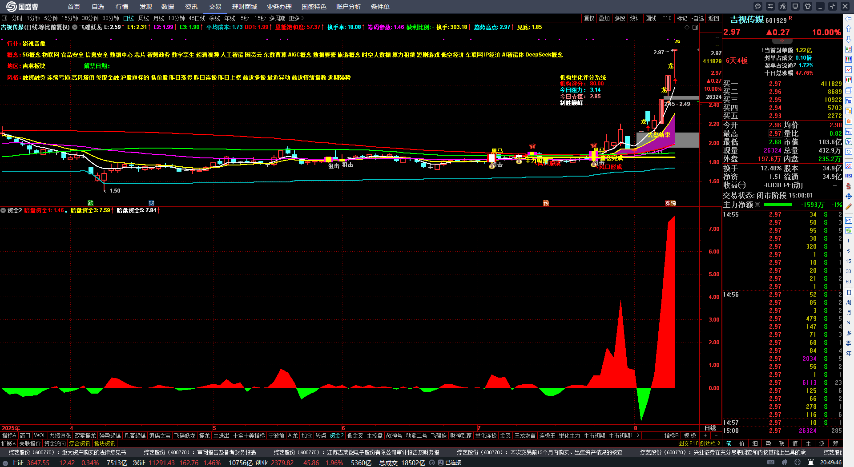Image resolution: width=854 pixels, height=467 pixels.
Task: Toggle the 画线 drawing mode
Action: [x=651, y=18]
